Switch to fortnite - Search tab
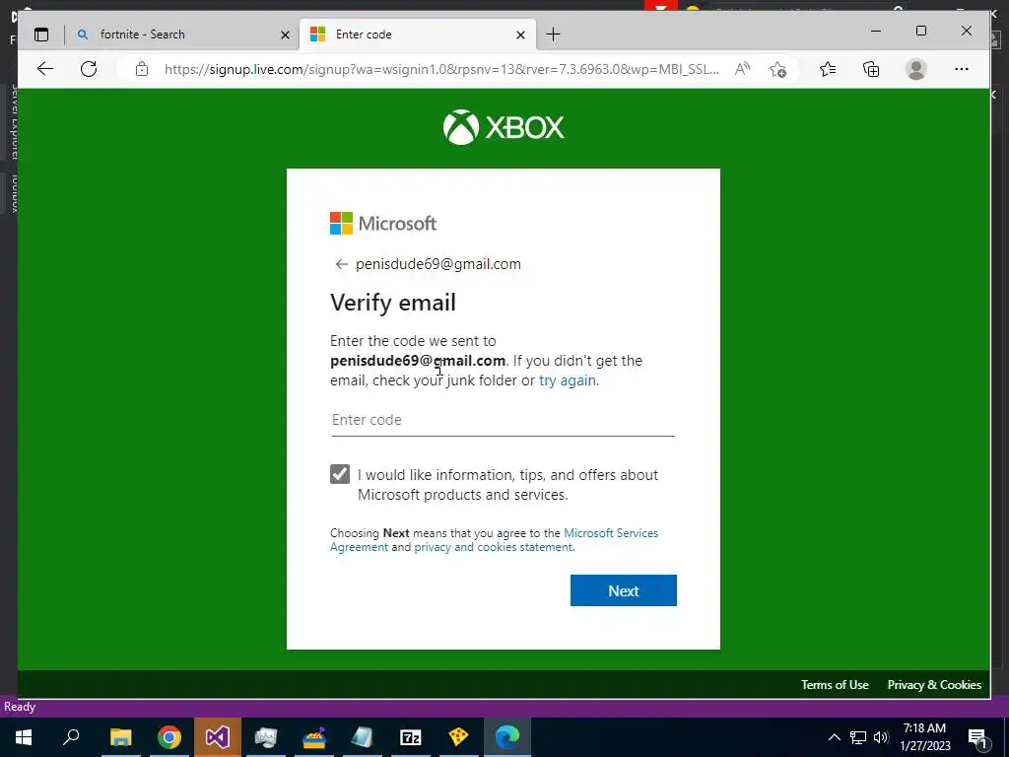Viewport: 1009px width, 757px height. [x=182, y=34]
